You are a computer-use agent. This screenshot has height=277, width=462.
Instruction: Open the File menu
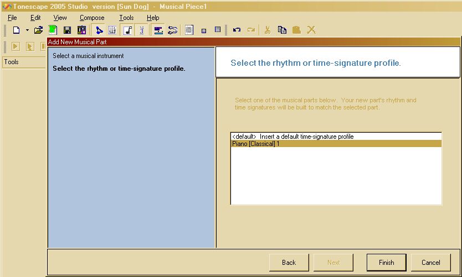pyautogui.click(x=12, y=18)
